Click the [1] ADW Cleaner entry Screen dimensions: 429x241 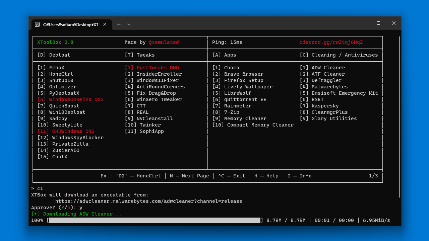click(322, 68)
